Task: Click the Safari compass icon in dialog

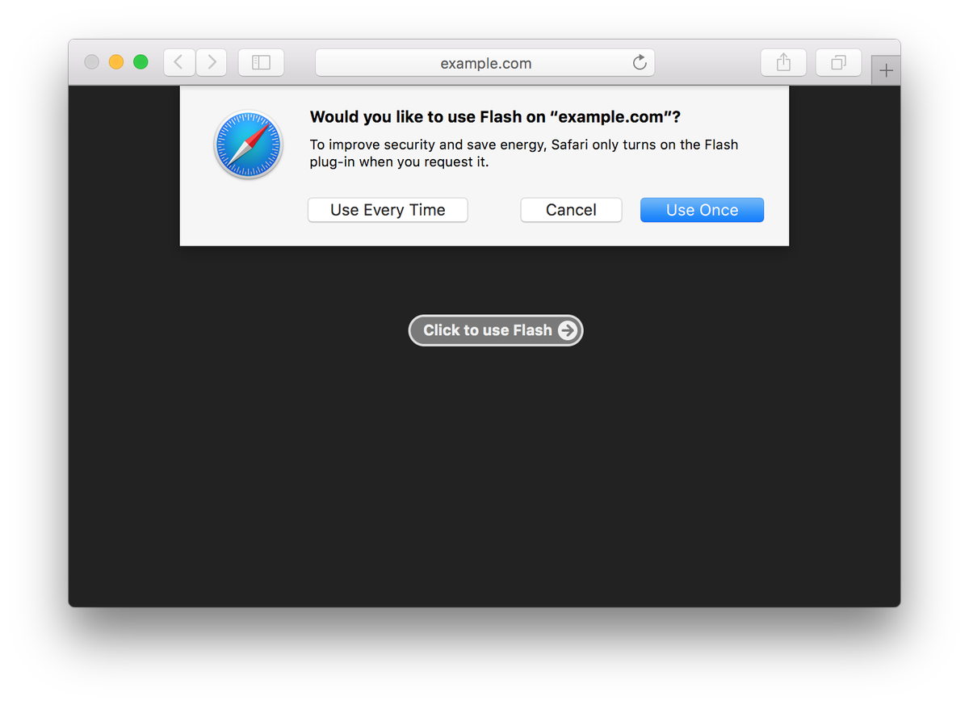Action: (248, 145)
